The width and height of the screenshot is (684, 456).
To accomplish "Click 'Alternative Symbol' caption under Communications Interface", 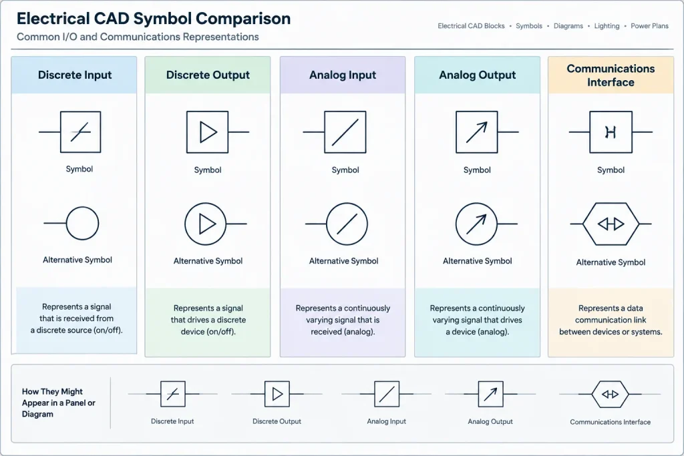I will (611, 262).
